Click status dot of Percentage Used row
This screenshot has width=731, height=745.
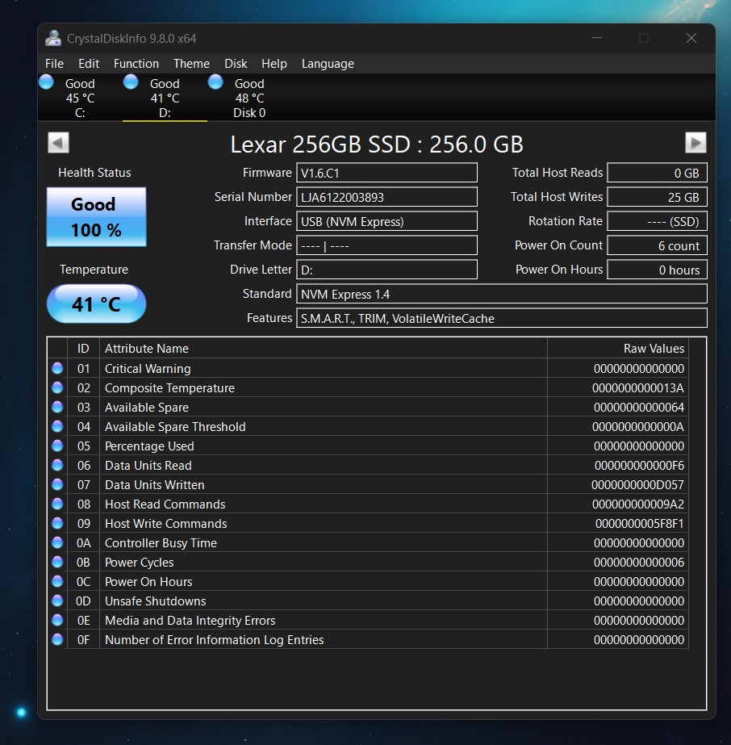point(57,446)
